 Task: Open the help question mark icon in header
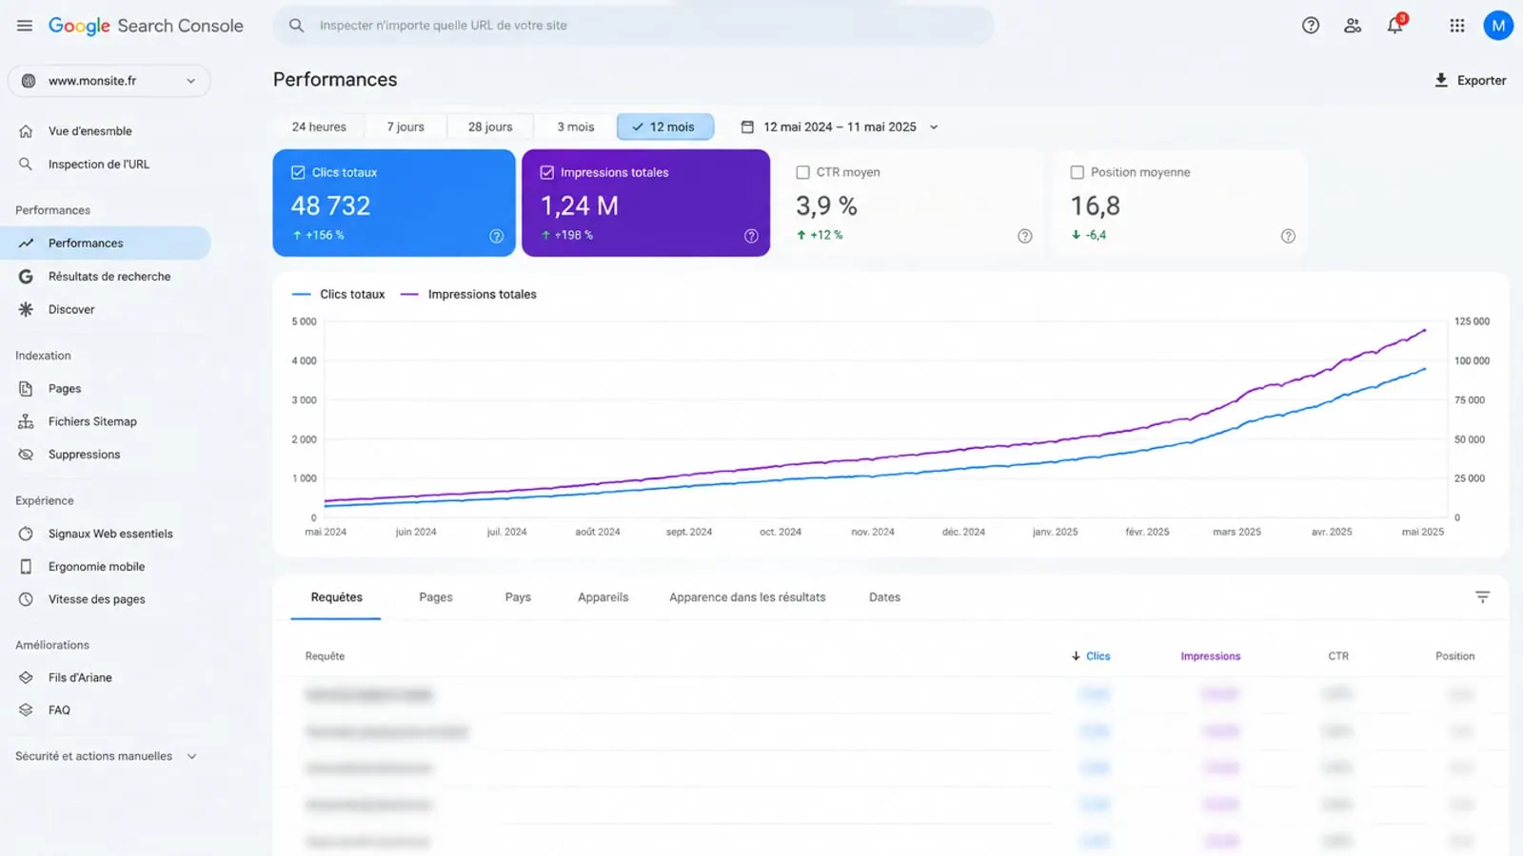click(1311, 26)
